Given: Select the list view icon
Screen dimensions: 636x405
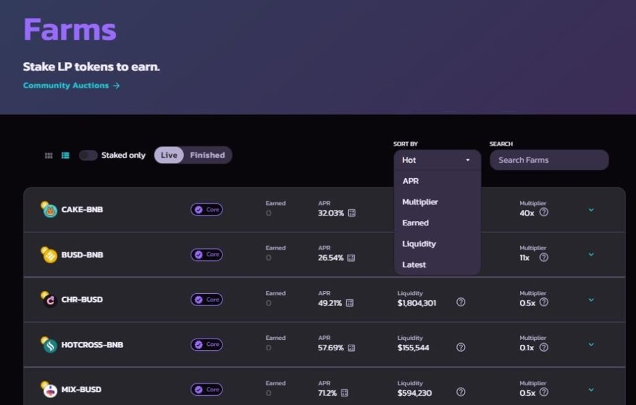Looking at the screenshot, I should click(65, 155).
